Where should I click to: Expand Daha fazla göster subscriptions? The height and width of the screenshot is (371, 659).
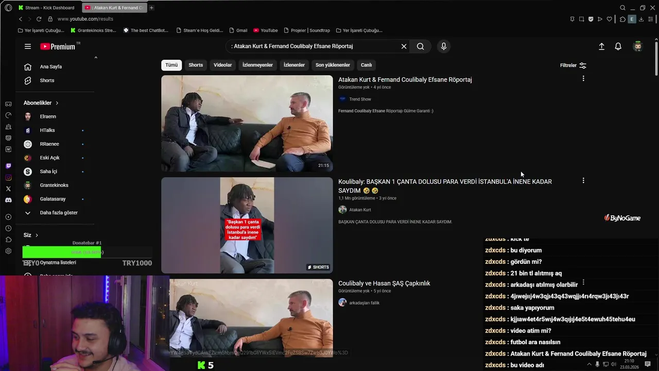pyautogui.click(x=51, y=213)
